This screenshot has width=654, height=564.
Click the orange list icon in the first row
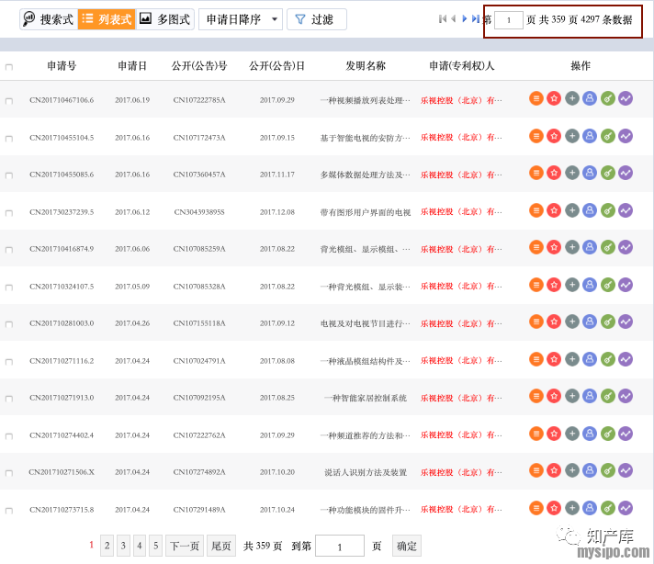tap(536, 98)
